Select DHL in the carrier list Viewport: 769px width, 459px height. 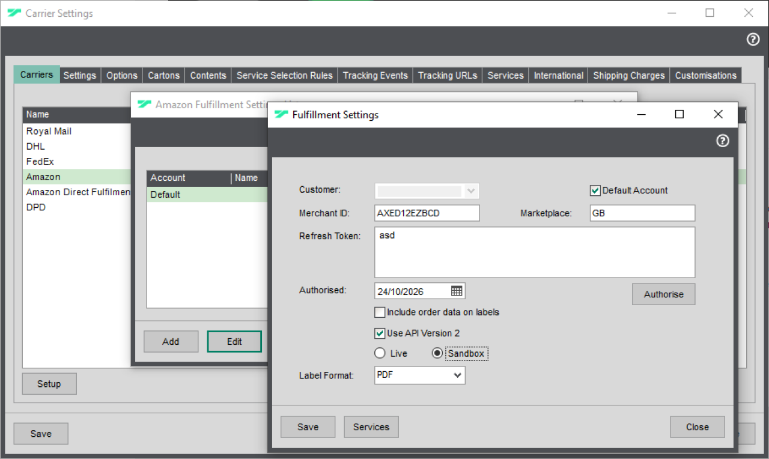click(x=77, y=146)
